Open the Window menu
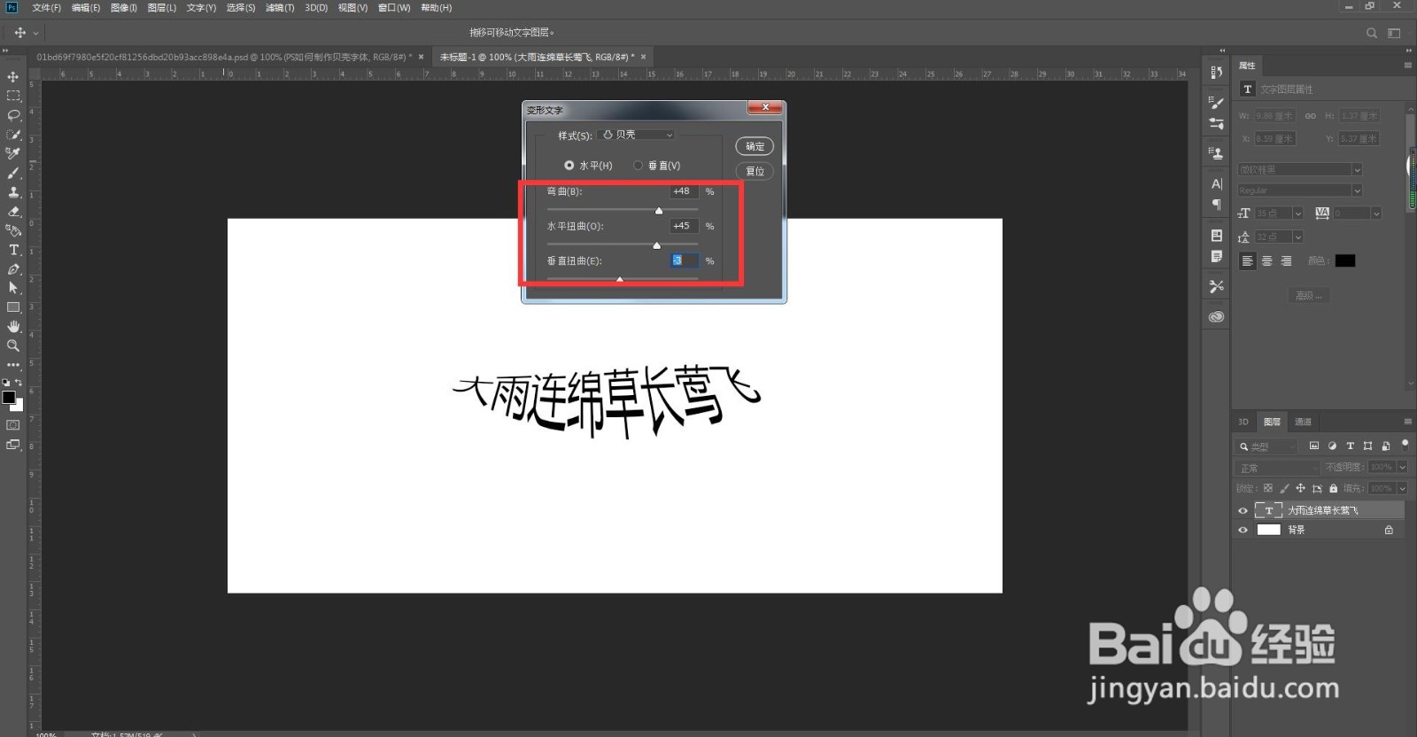The width and height of the screenshot is (1417, 737). [393, 8]
